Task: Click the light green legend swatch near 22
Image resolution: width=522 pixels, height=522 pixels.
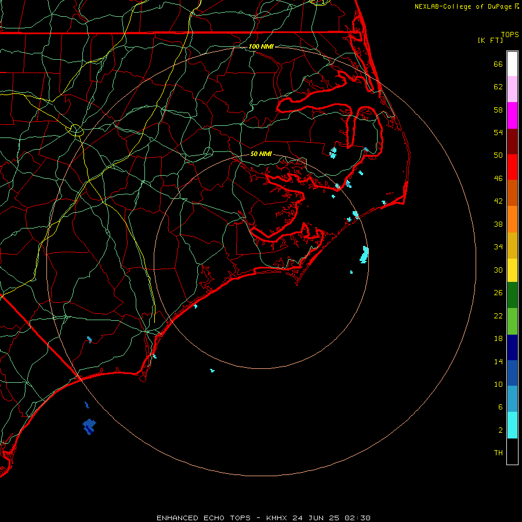Action: pos(512,321)
